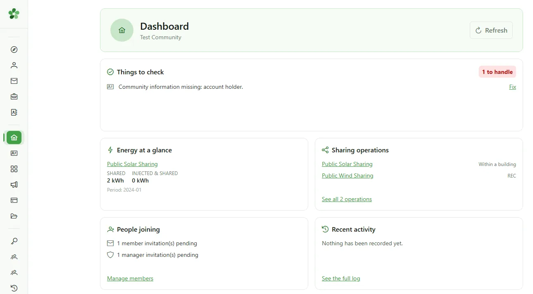Viewport: 533px width, 294px height.
Task: Click the envelope icon beside member invitations pending
Action: [110, 243]
